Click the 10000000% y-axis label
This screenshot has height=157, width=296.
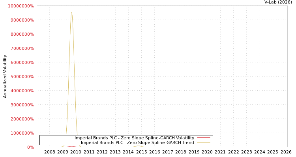pos(21,6)
